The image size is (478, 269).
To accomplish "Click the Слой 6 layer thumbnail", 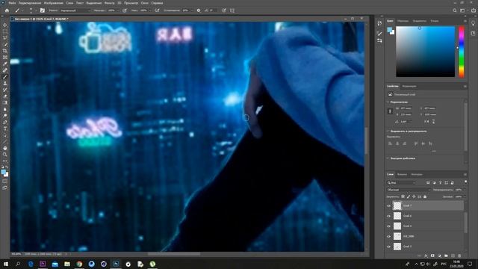I will point(397,216).
